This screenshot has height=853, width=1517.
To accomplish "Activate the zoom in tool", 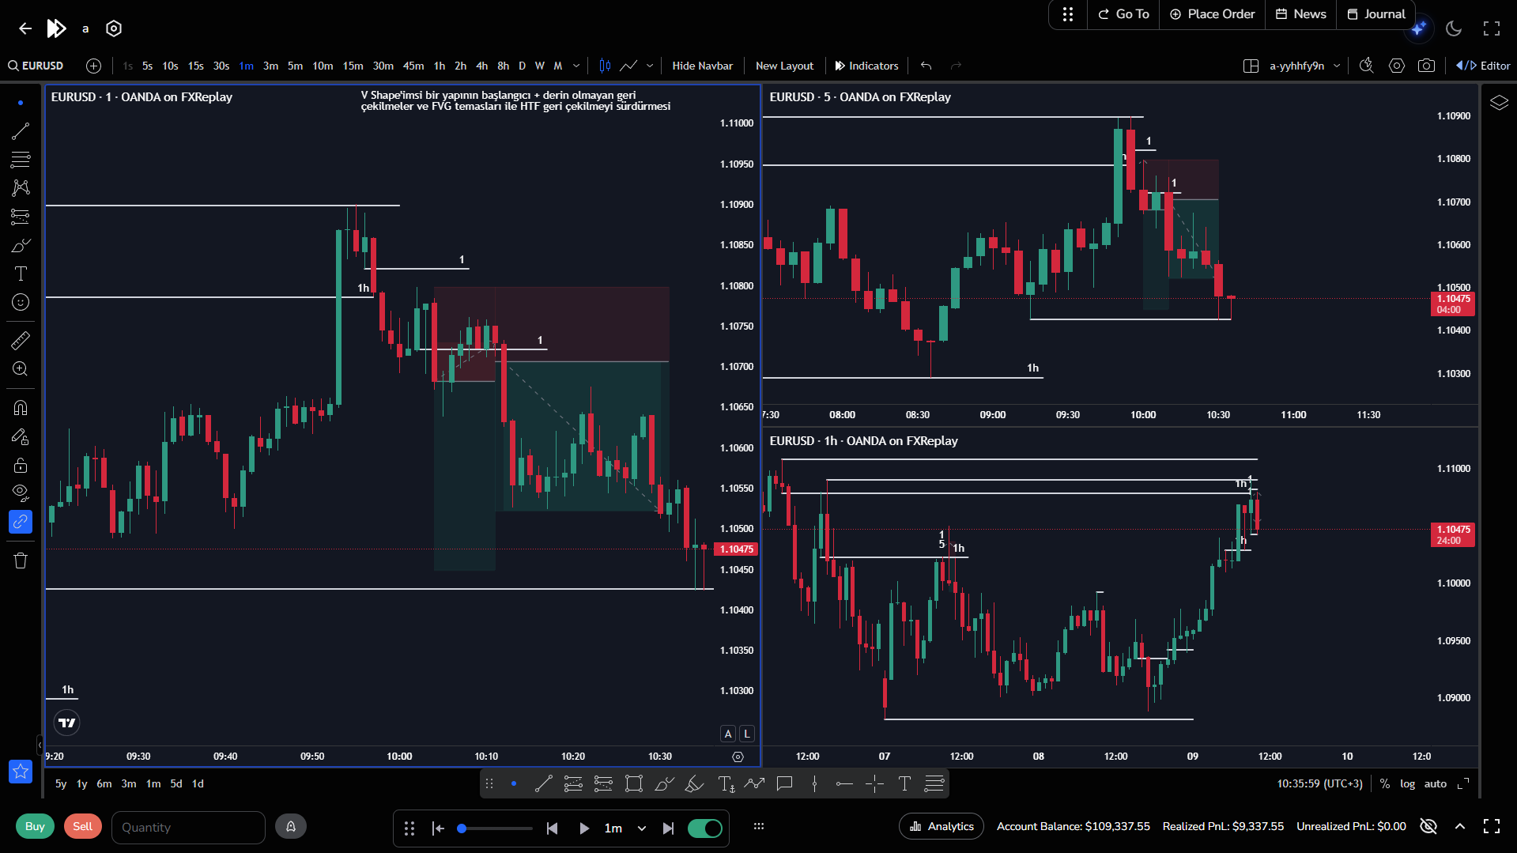I will pos(21,369).
